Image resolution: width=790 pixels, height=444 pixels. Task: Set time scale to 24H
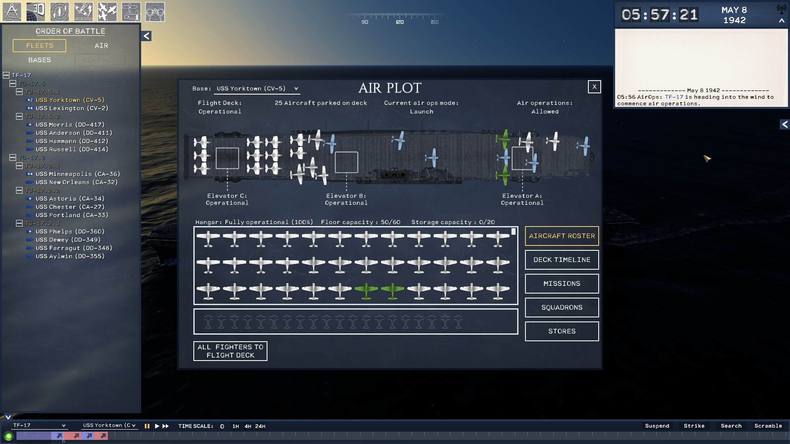coord(260,426)
